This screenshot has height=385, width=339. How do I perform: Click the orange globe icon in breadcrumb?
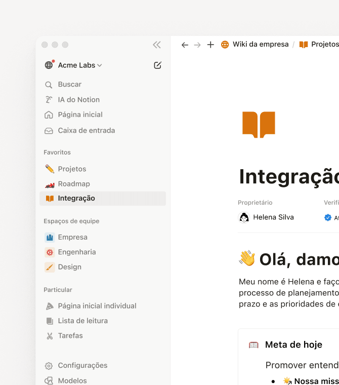pos(225,45)
